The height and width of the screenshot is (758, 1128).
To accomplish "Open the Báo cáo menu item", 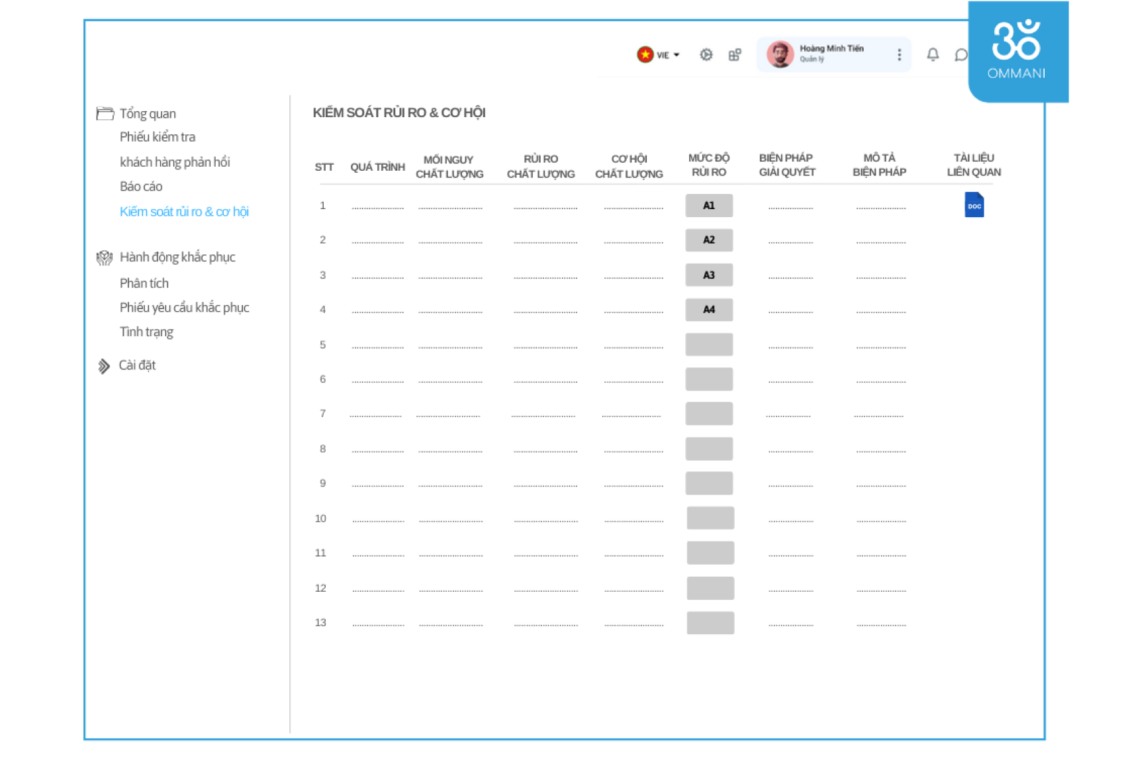I will [x=141, y=187].
